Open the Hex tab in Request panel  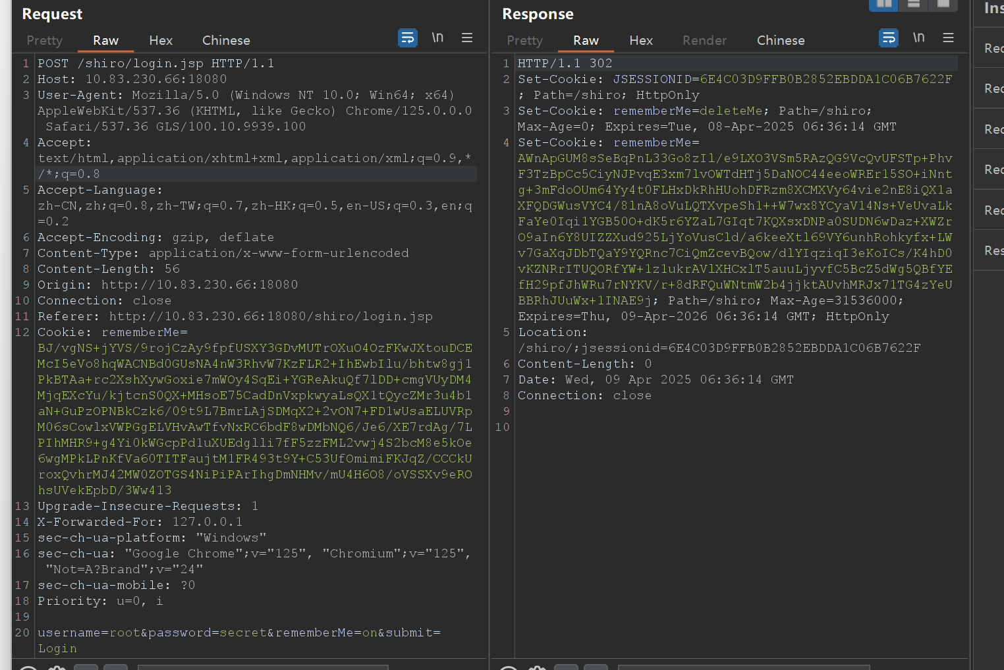click(161, 41)
